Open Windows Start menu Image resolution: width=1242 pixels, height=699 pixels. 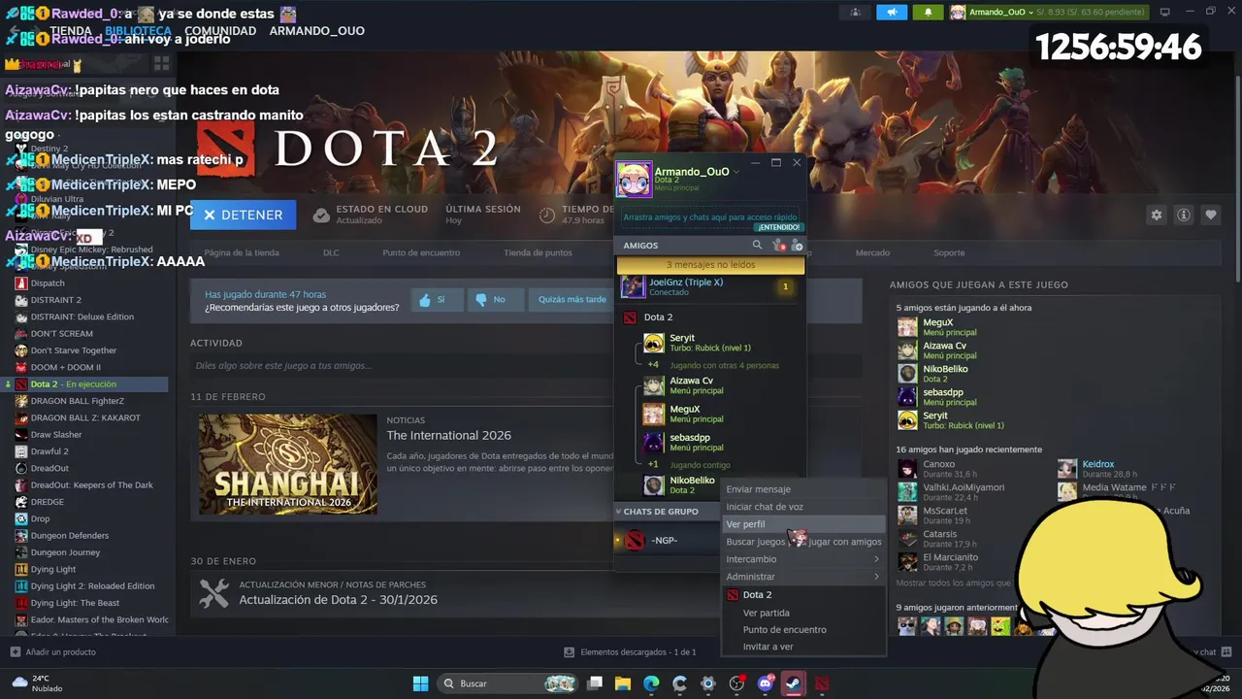pyautogui.click(x=420, y=683)
